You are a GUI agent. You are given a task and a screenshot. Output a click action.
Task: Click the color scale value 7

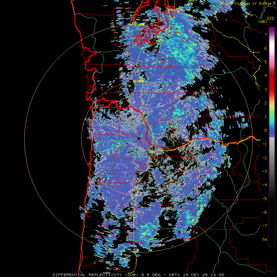pos(266,34)
